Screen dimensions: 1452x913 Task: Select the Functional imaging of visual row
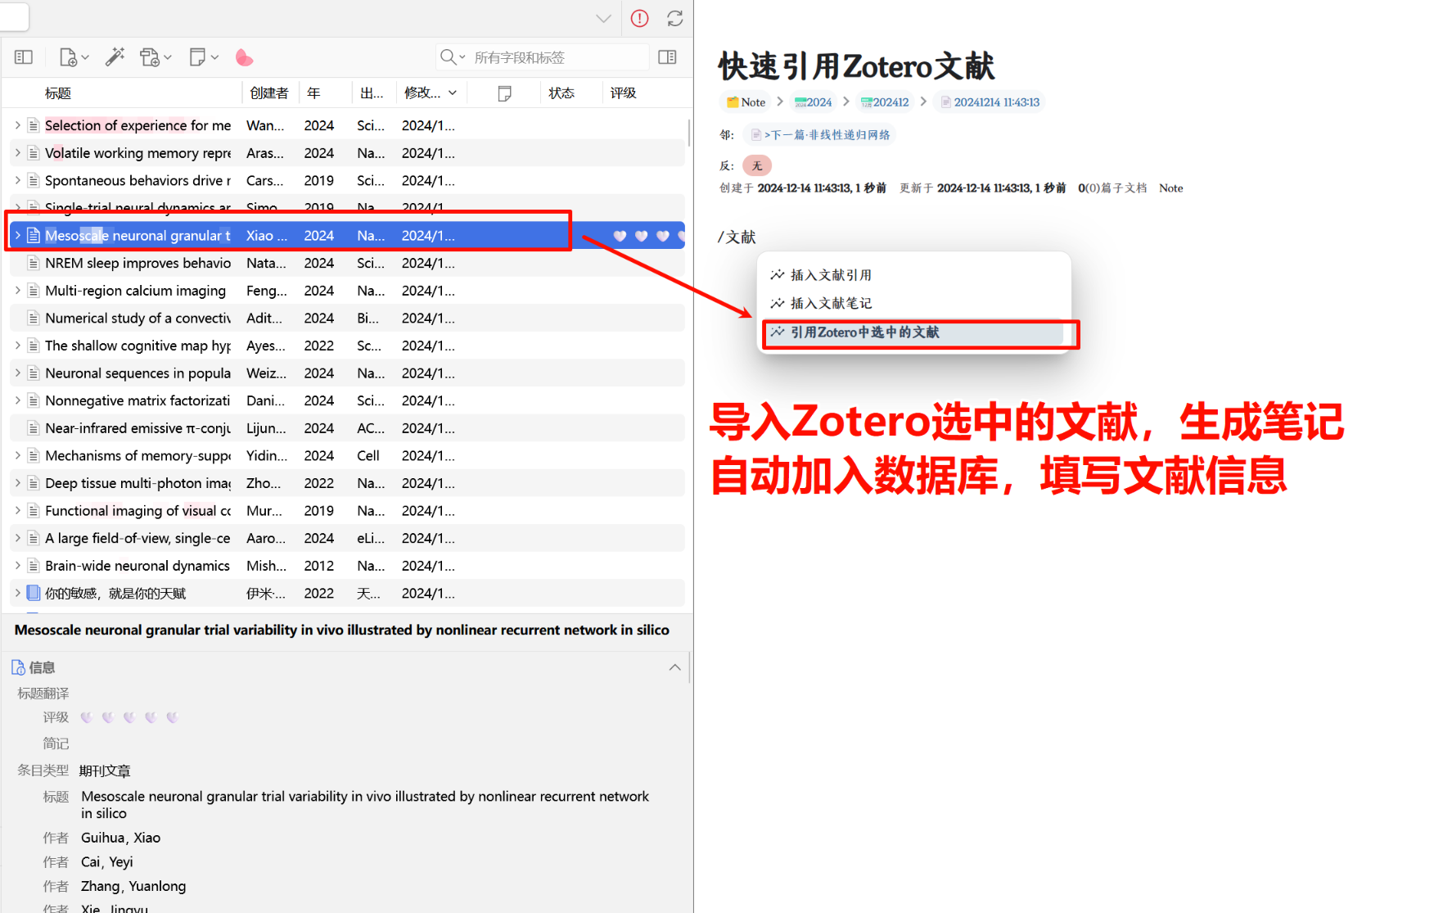(x=347, y=511)
